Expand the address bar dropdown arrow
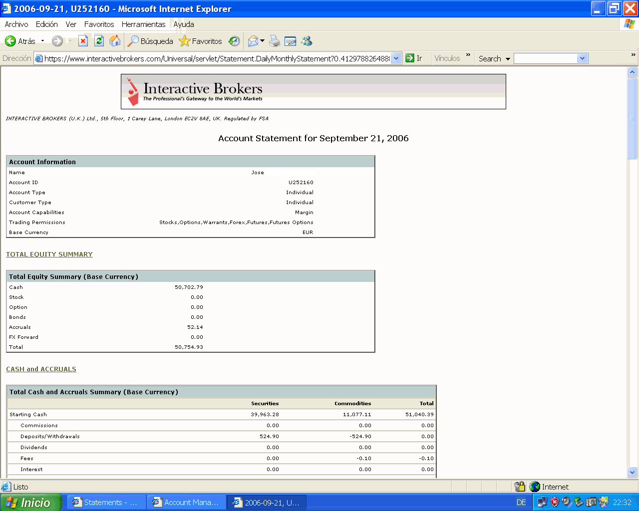The image size is (639, 511). [396, 58]
